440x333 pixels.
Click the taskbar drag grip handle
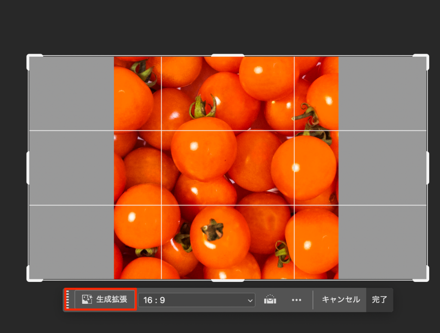coord(67,300)
